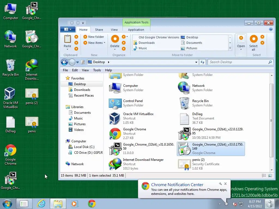Click the Explorer help question mark icon

[x=271, y=29]
